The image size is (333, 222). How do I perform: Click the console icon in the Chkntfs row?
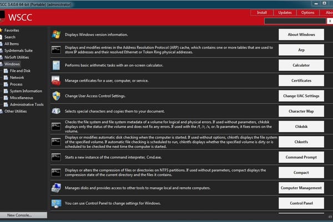pyautogui.click(x=56, y=142)
